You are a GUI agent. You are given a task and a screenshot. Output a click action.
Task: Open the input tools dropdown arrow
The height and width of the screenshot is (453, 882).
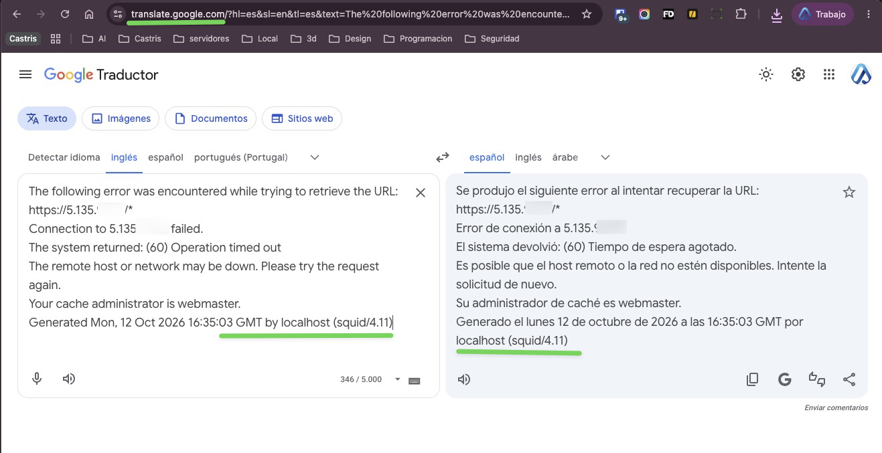pos(397,379)
